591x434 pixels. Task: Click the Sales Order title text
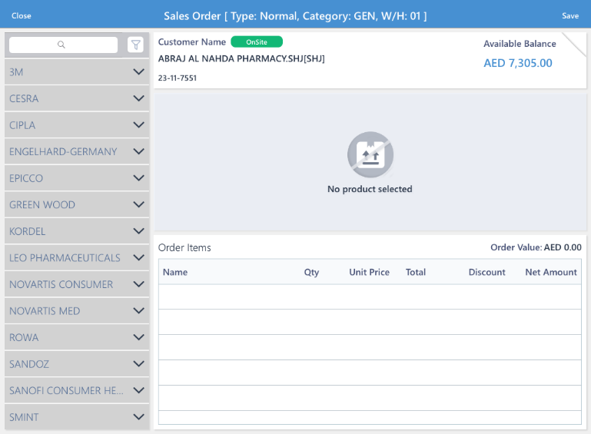(x=295, y=16)
